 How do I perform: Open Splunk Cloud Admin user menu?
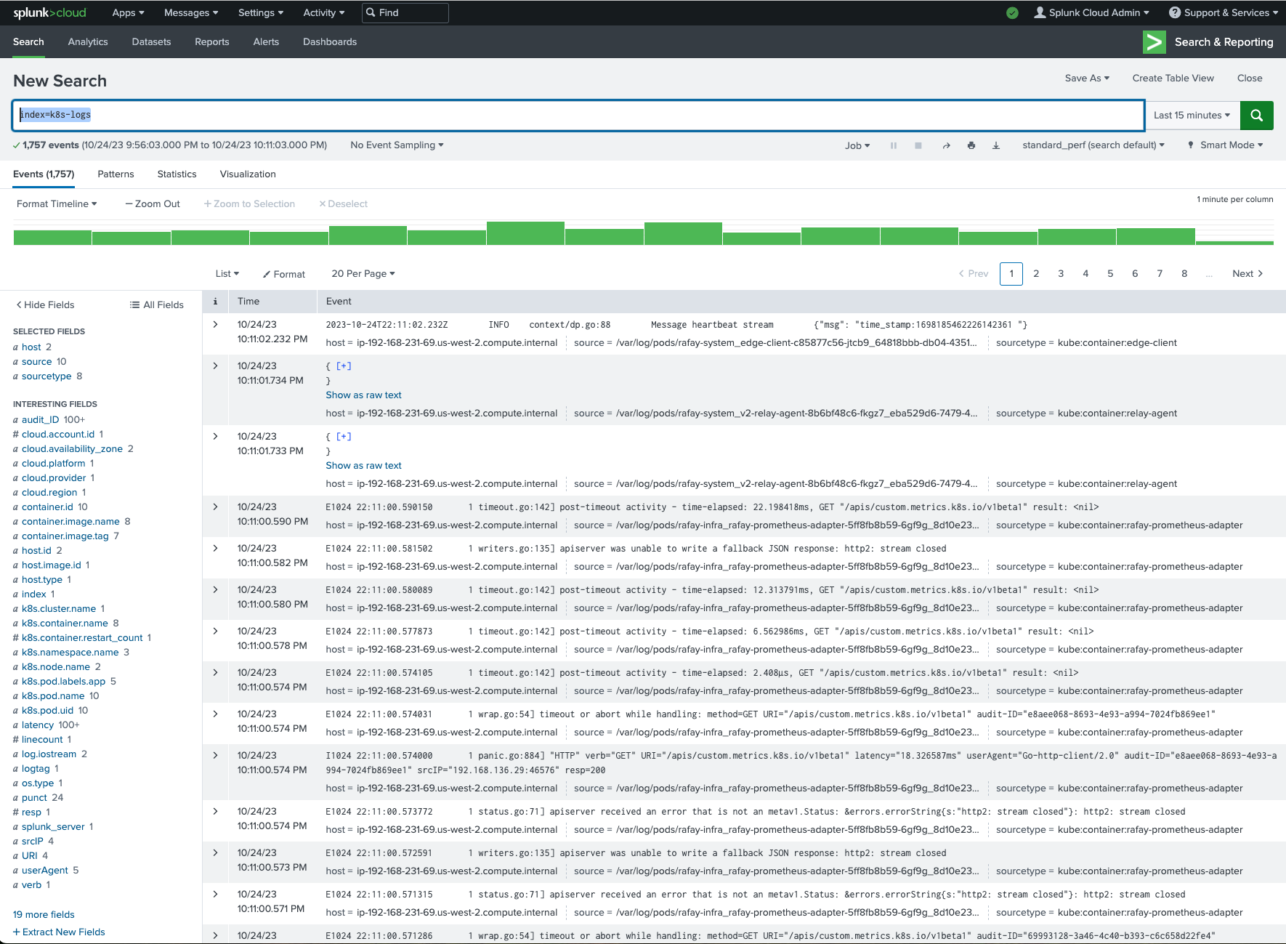point(1091,12)
